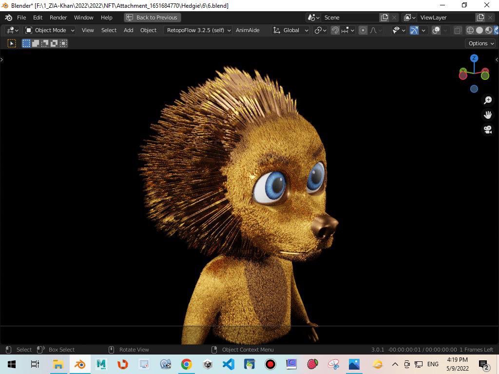The height and width of the screenshot is (374, 499).
Task: Set selection mode to extend
Action: point(35,43)
